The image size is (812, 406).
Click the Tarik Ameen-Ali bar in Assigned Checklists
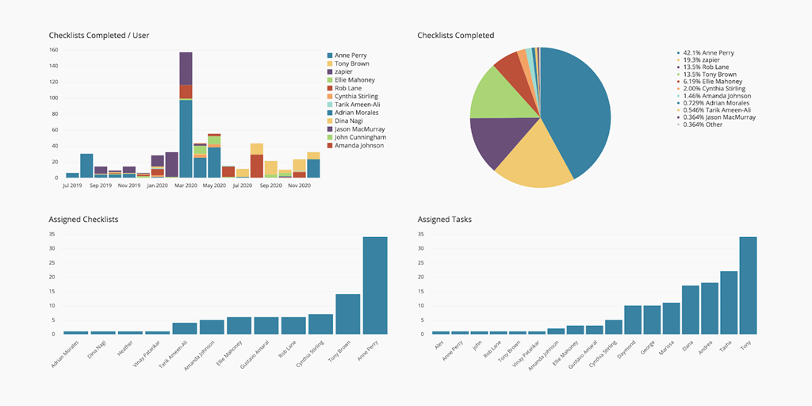coord(185,328)
